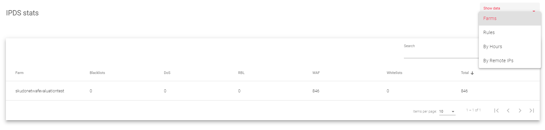Sort by RBL column header

click(241, 73)
